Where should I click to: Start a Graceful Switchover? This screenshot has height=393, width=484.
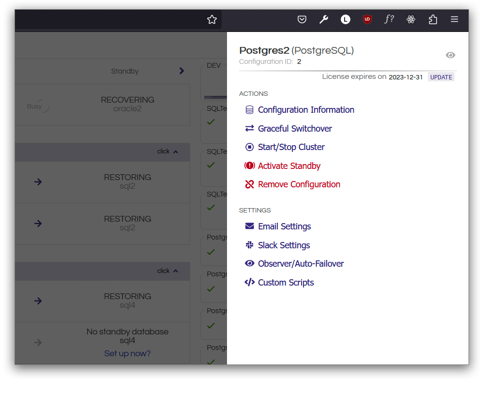point(295,129)
